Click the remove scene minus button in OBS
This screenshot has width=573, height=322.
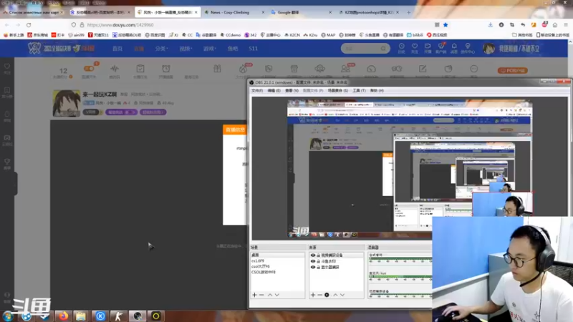tap(261, 295)
